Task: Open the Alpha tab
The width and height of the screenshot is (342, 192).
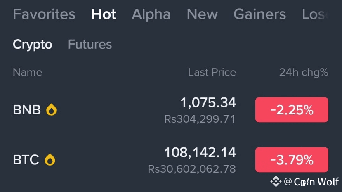Action: [x=151, y=14]
